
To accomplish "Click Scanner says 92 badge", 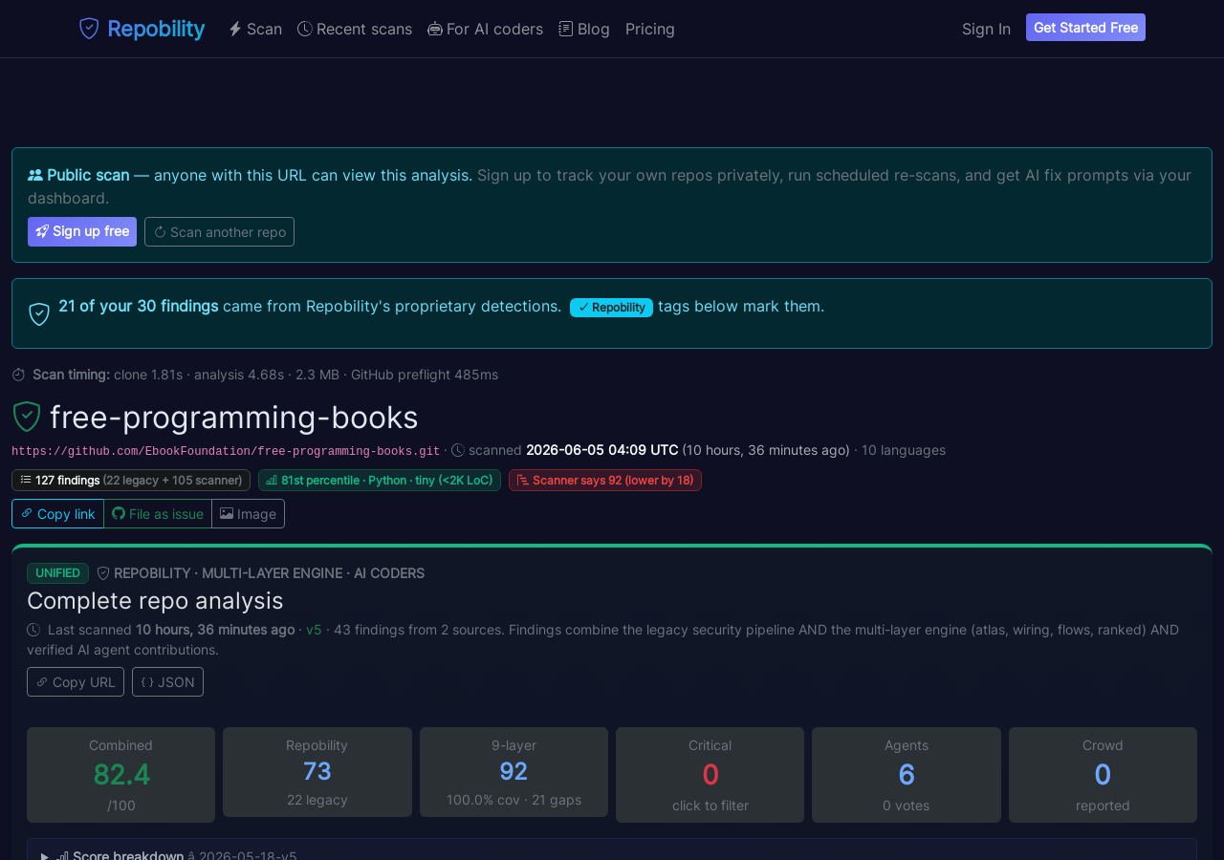I will click(x=605, y=480).
